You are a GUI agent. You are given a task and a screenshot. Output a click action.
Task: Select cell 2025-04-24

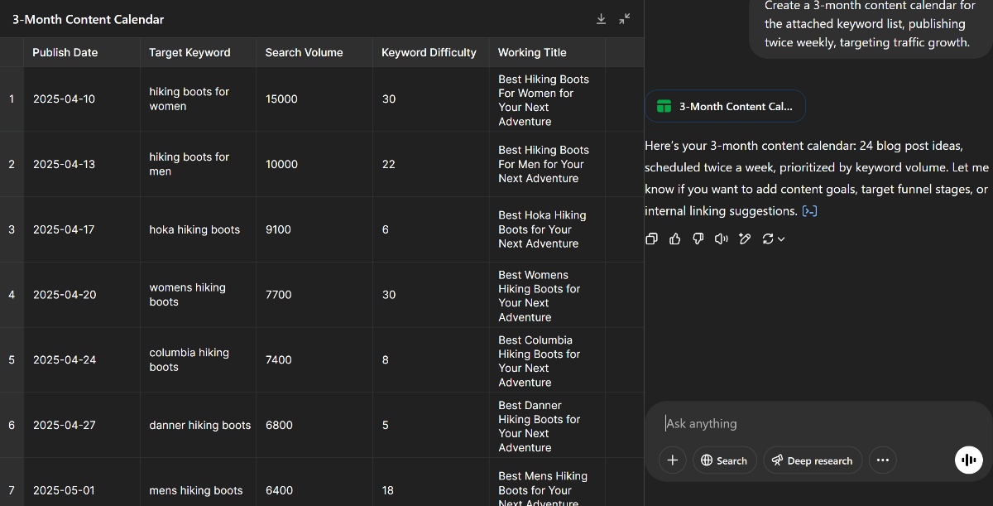[x=82, y=360]
